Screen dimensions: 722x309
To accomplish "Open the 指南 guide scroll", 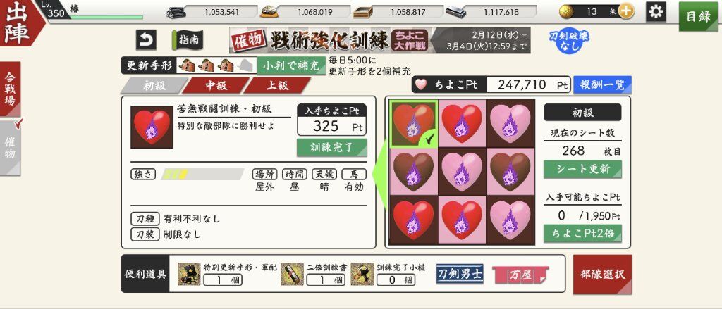I will (x=188, y=40).
